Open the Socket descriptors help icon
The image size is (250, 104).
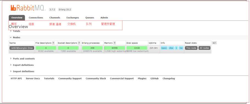pyautogui.click(x=79, y=43)
